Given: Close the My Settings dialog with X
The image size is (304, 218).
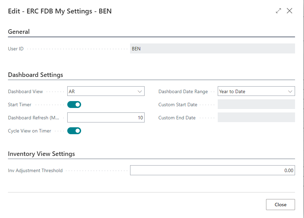Looking at the screenshot, I should [290, 11].
